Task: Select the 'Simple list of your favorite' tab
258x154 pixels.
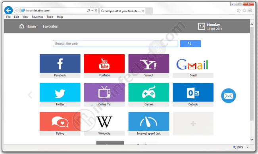Action: (x=123, y=11)
